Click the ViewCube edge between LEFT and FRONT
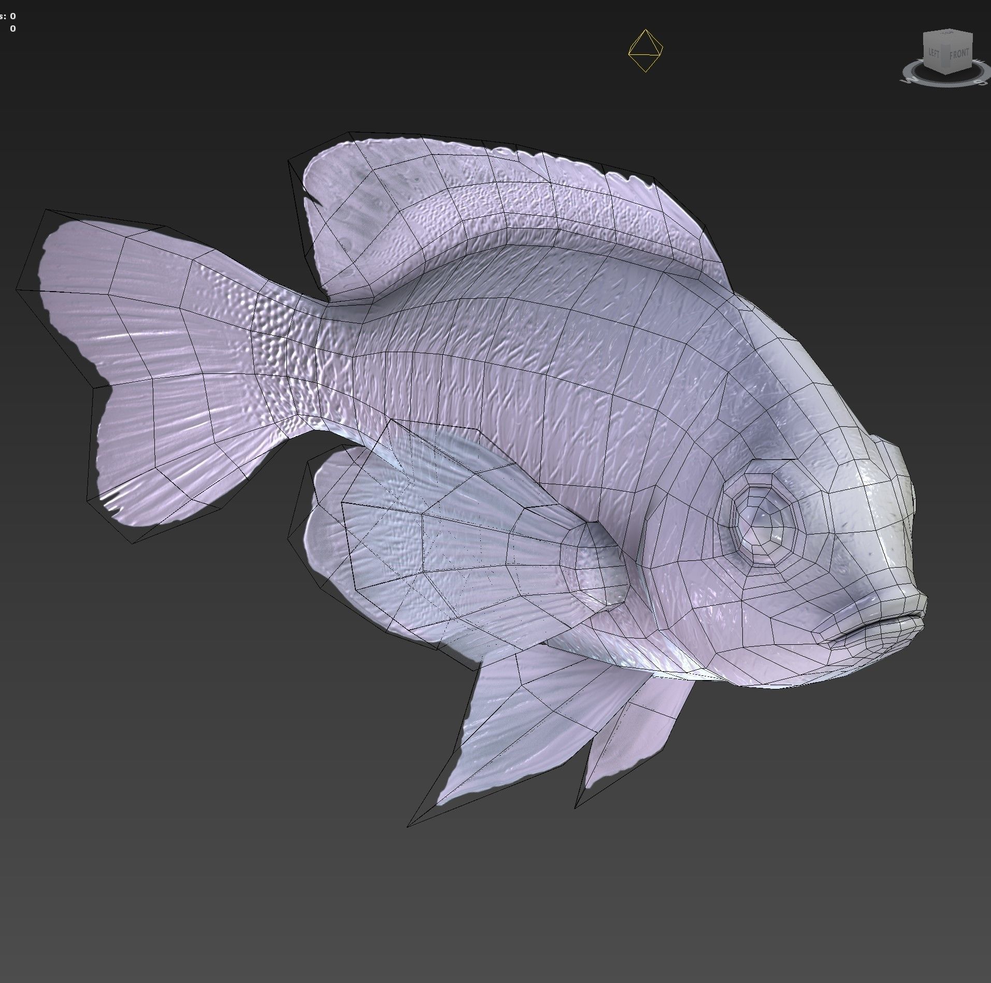991x983 pixels. pyautogui.click(x=946, y=56)
